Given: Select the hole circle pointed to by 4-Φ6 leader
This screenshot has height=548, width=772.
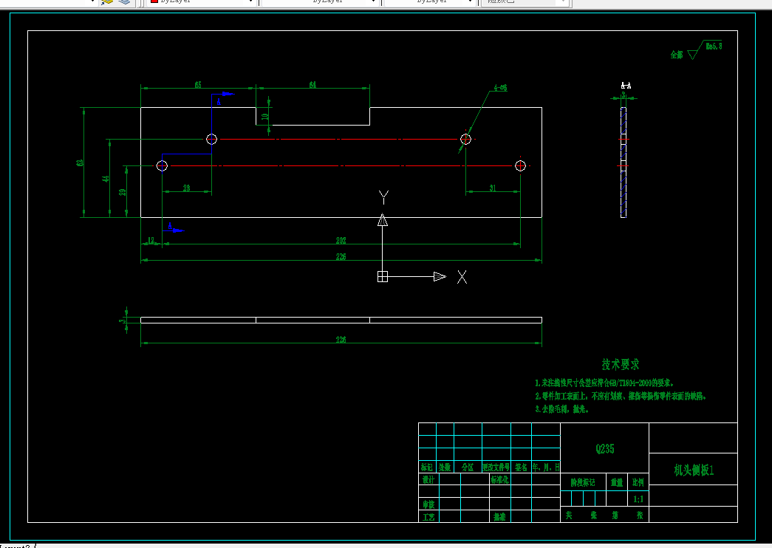Looking at the screenshot, I should [x=465, y=140].
